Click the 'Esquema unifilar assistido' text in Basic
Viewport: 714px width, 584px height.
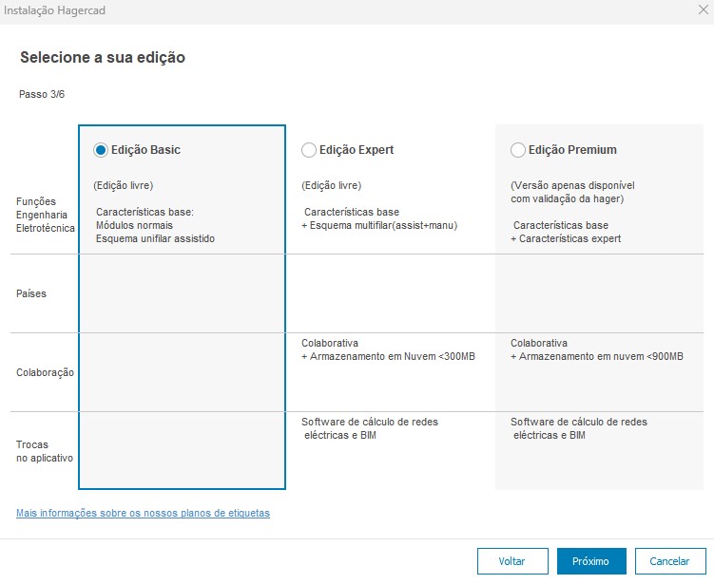155,239
